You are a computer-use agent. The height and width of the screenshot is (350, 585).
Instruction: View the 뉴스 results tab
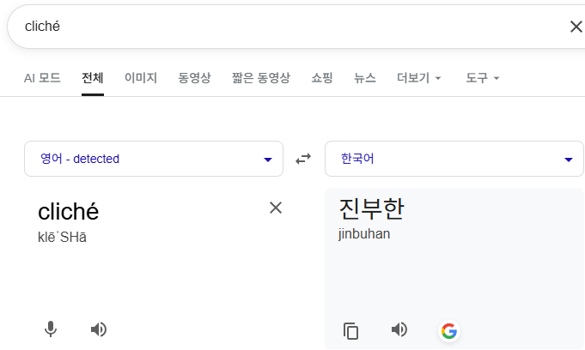[x=365, y=78]
